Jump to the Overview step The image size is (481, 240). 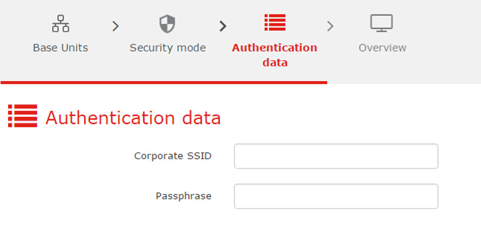(382, 48)
